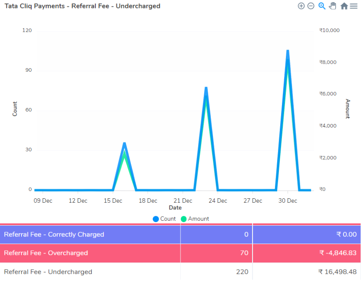Screen dimensions: 361x281
Task: Click the blue Count legend marker
Action: tap(156, 219)
